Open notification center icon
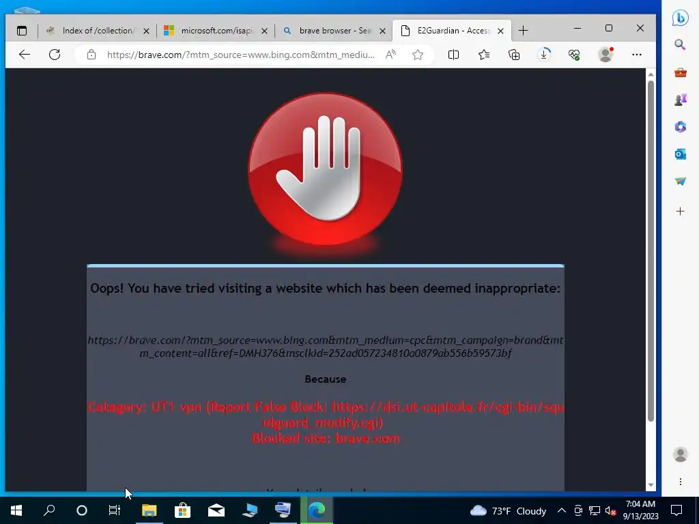 click(676, 510)
